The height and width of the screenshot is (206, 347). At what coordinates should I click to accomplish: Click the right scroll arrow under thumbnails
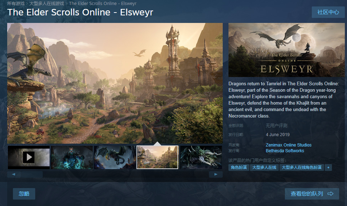216,174
